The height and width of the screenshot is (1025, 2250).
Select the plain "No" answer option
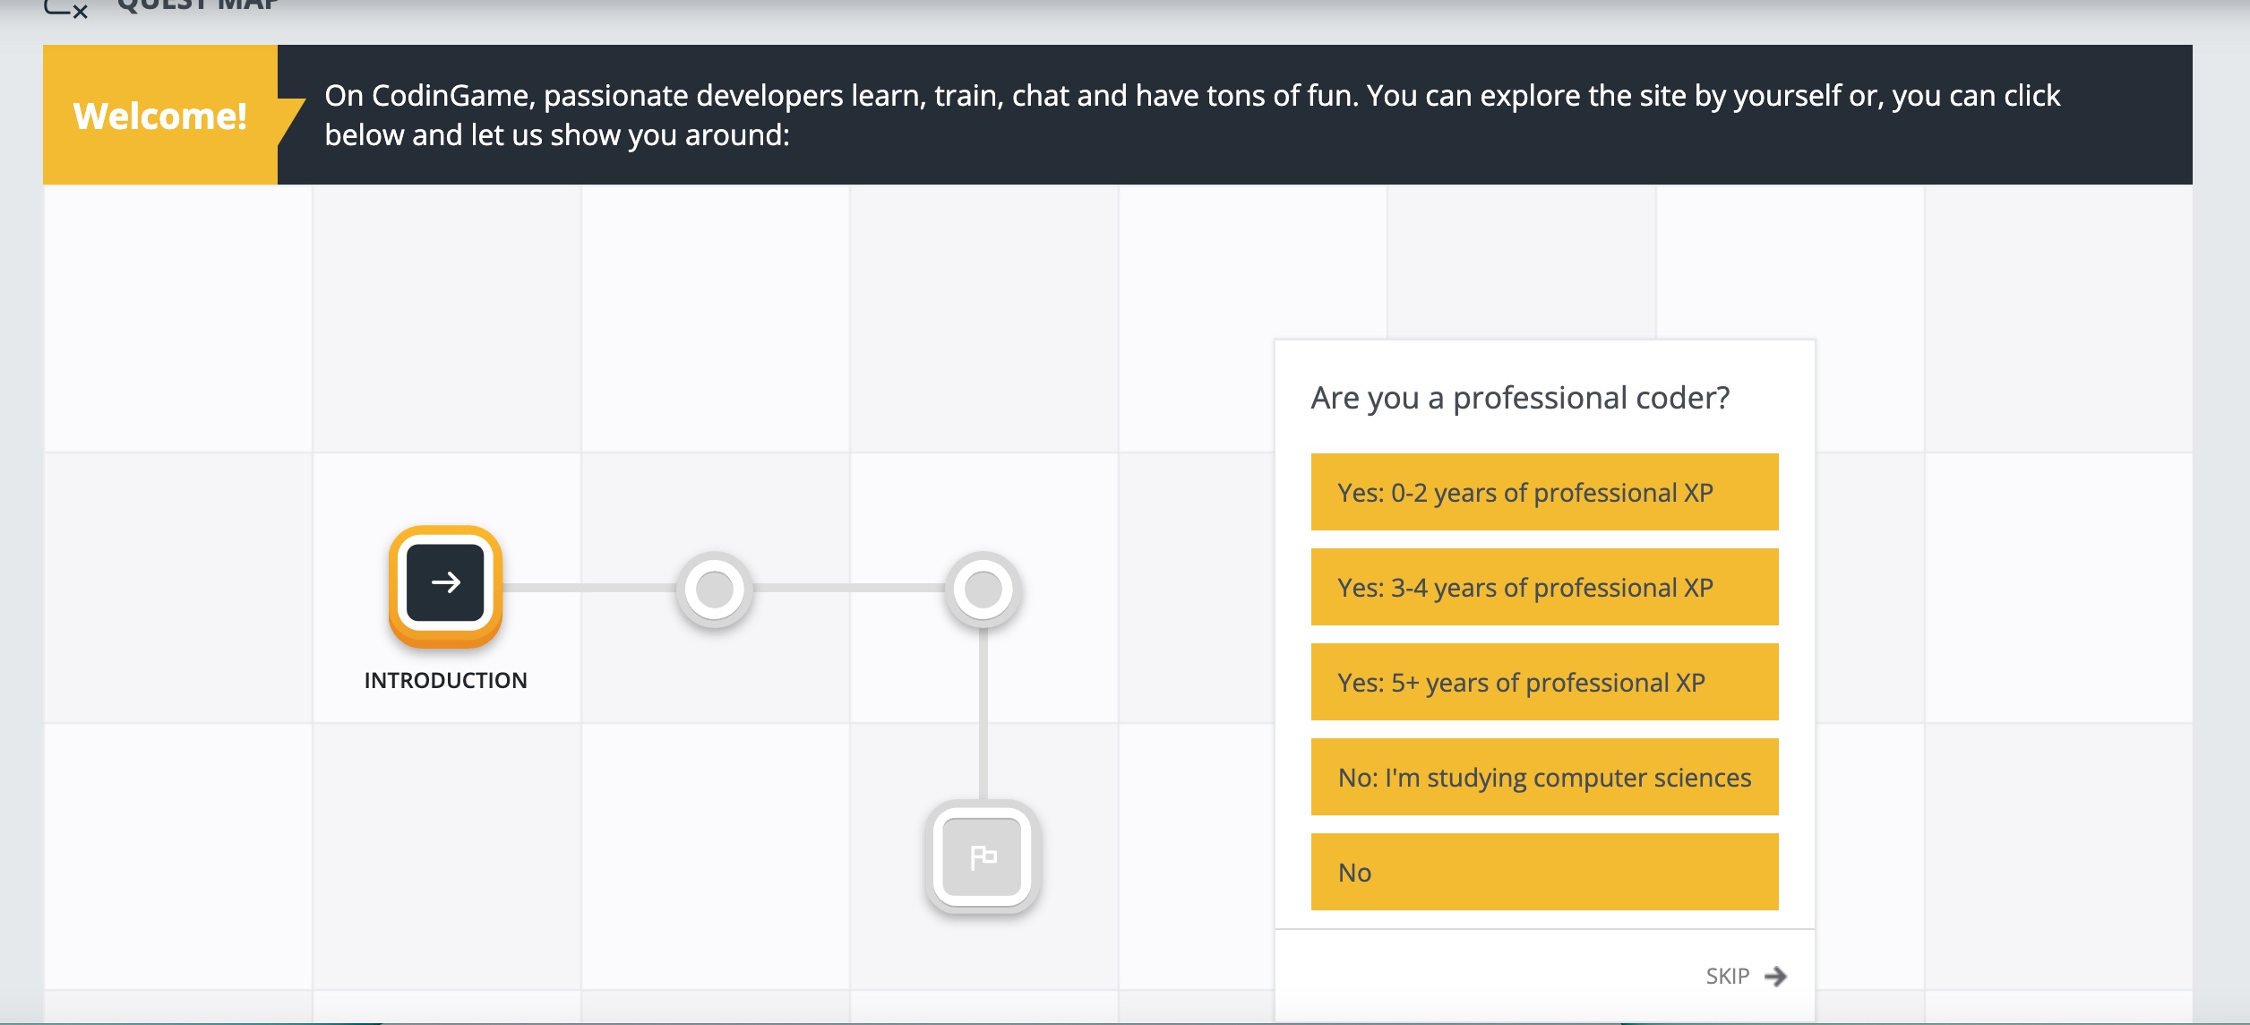tap(1544, 872)
